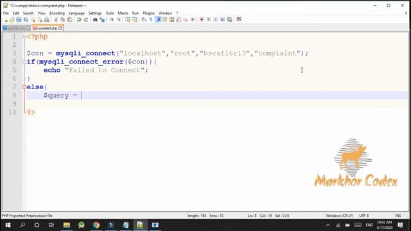The image size is (411, 231).
Task: Toggle the Indent Guide toolbar icon
Action: point(159,20)
